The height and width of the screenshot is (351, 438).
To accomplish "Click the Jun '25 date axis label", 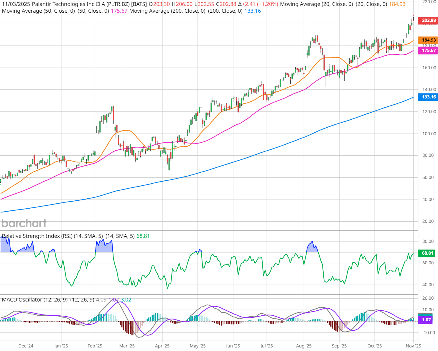I will pyautogui.click(x=233, y=346).
